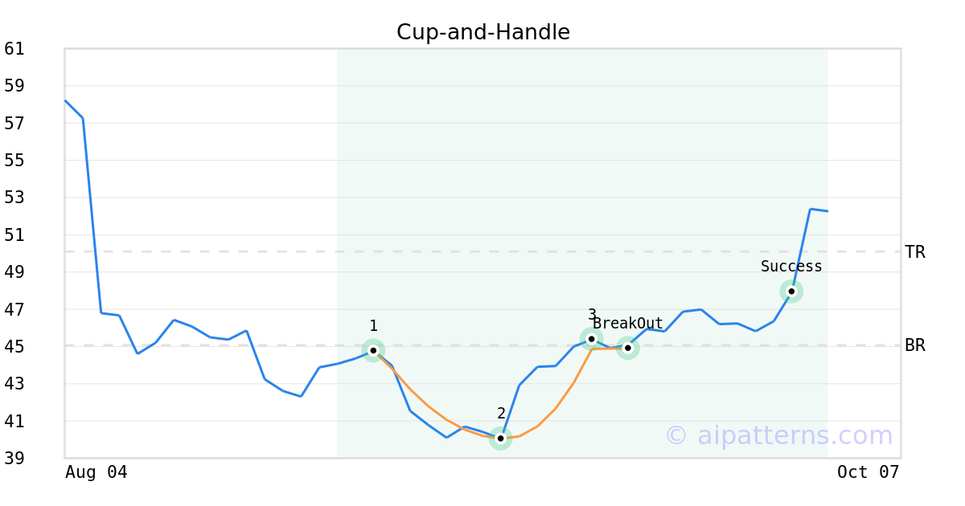Screen dimensions: 965x506
Task: Click pattern point marker 1
Action: [x=373, y=350]
